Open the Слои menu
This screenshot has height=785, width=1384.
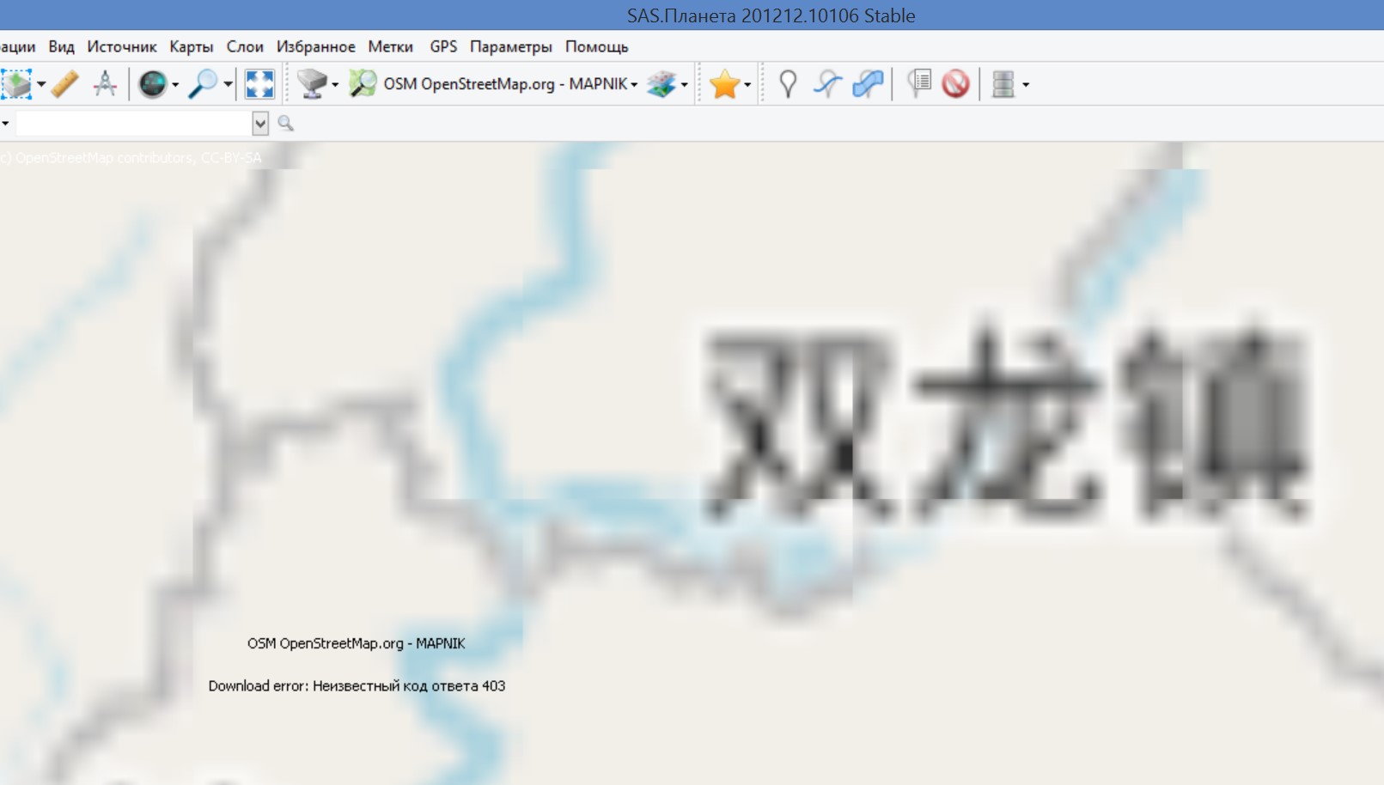[245, 46]
